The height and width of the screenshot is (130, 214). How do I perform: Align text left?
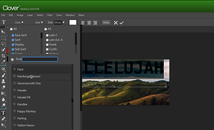pos(83,23)
